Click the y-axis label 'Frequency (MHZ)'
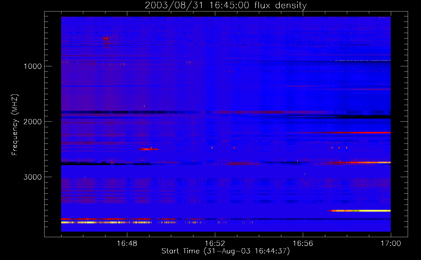This screenshot has height=260, width=421. (x=15, y=125)
